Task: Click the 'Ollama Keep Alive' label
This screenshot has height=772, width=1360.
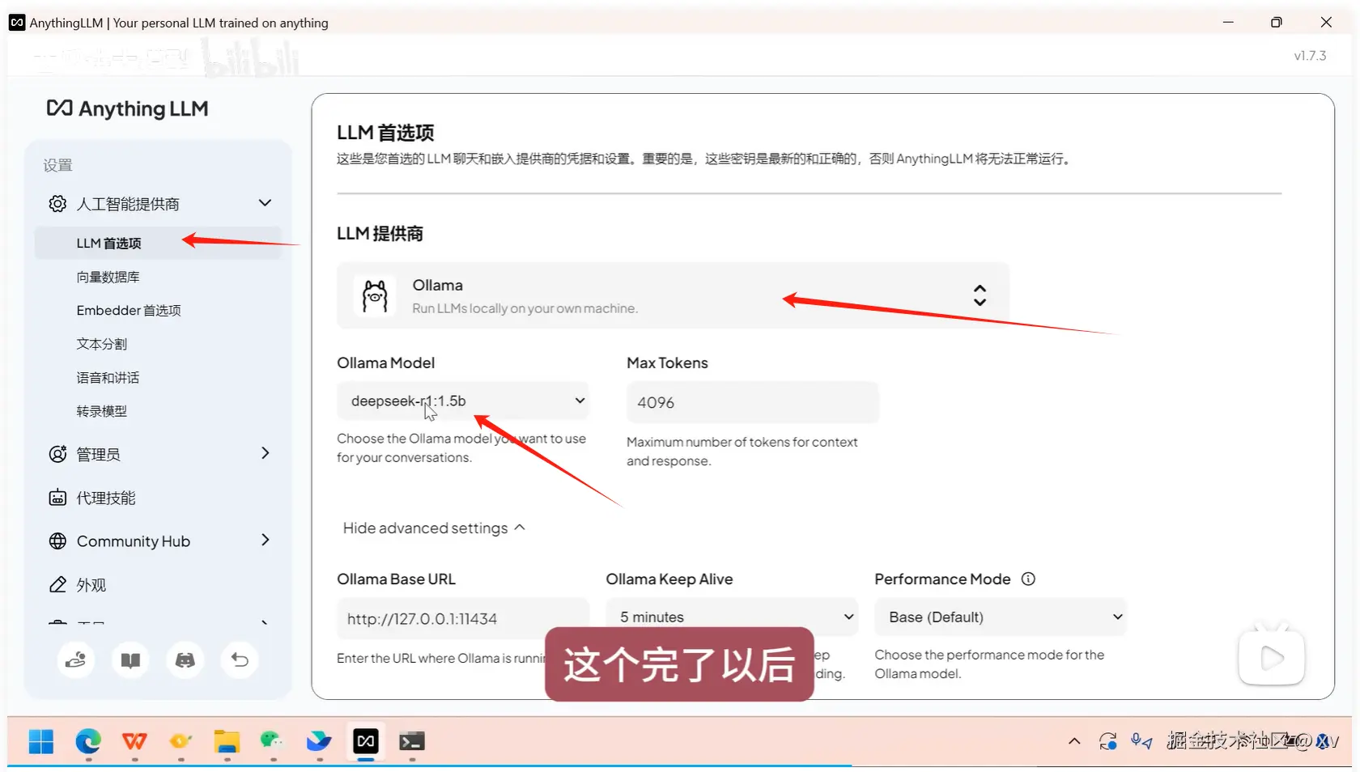Action: click(669, 579)
